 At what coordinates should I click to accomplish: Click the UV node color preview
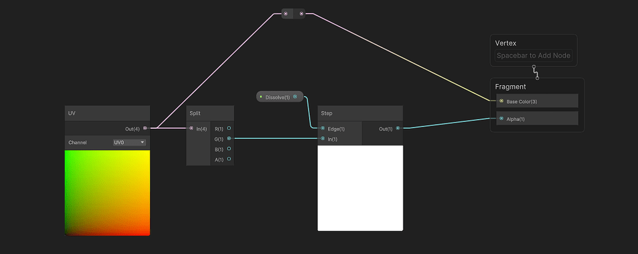click(107, 192)
